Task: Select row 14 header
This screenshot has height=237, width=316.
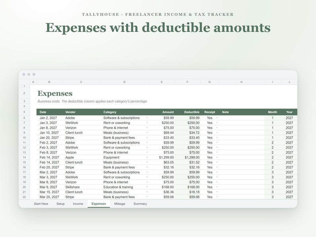Action: tap(24, 157)
